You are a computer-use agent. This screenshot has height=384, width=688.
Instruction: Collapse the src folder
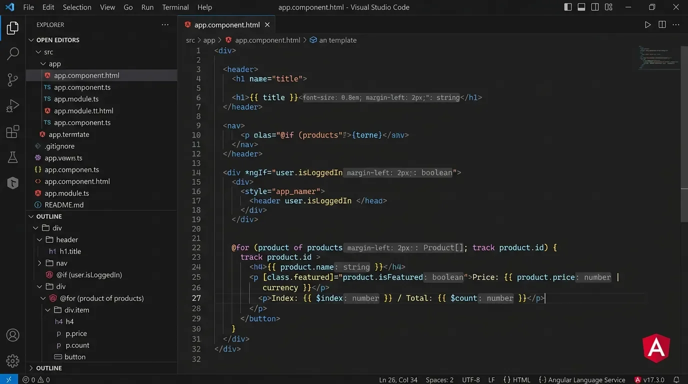(x=38, y=52)
